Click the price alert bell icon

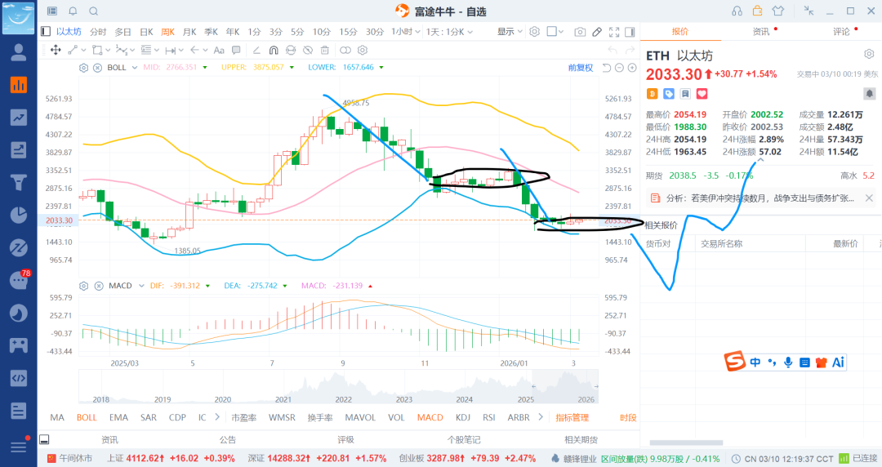coord(73,11)
